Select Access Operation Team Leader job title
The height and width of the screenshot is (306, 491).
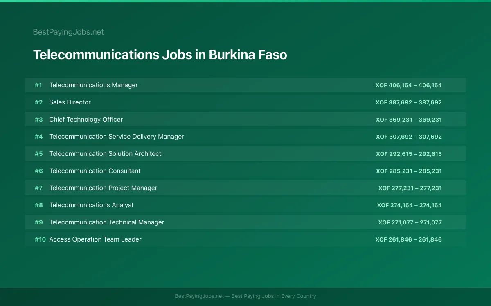coord(95,239)
